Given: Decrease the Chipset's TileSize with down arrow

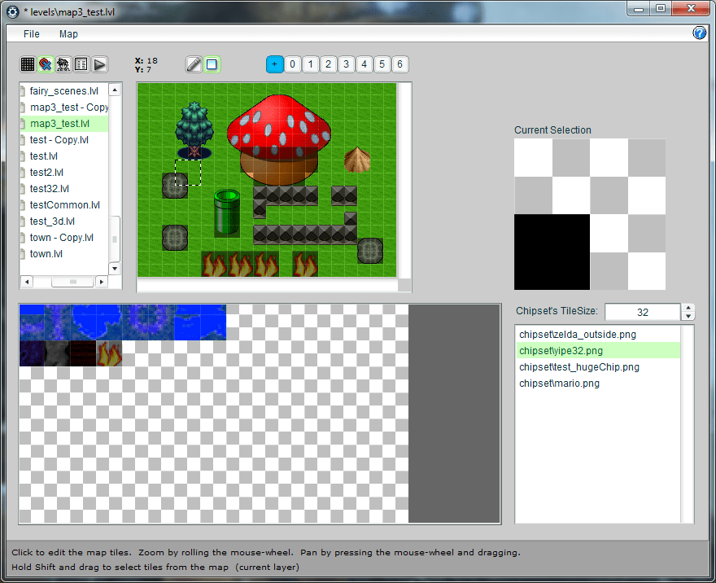Looking at the screenshot, I should tap(688, 317).
